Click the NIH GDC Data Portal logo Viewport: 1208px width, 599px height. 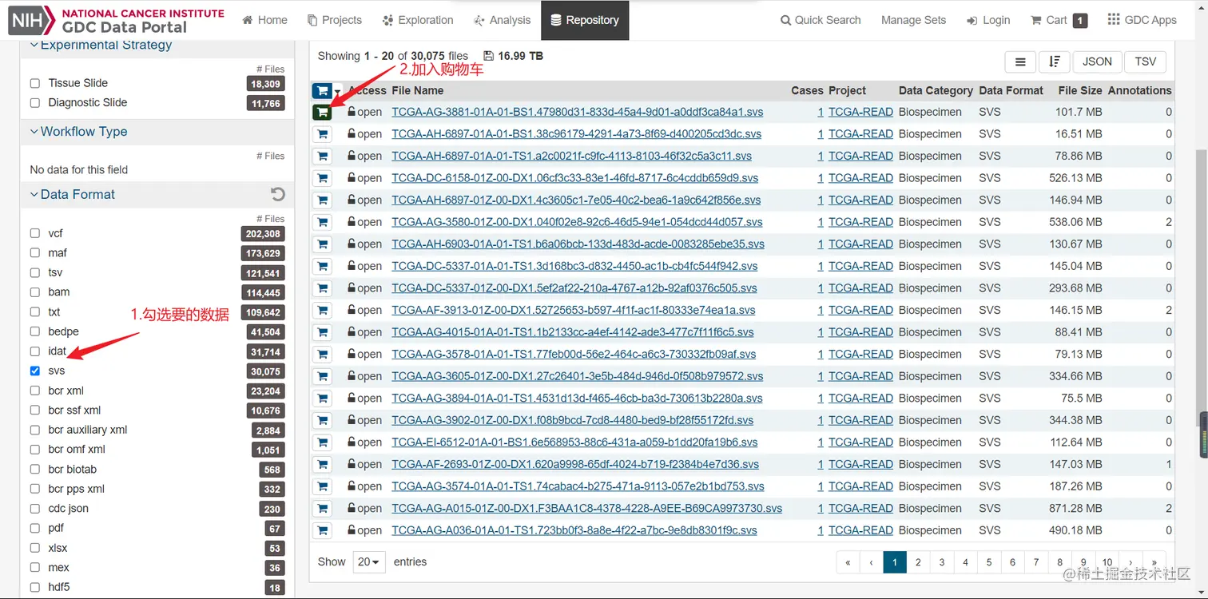[117, 20]
